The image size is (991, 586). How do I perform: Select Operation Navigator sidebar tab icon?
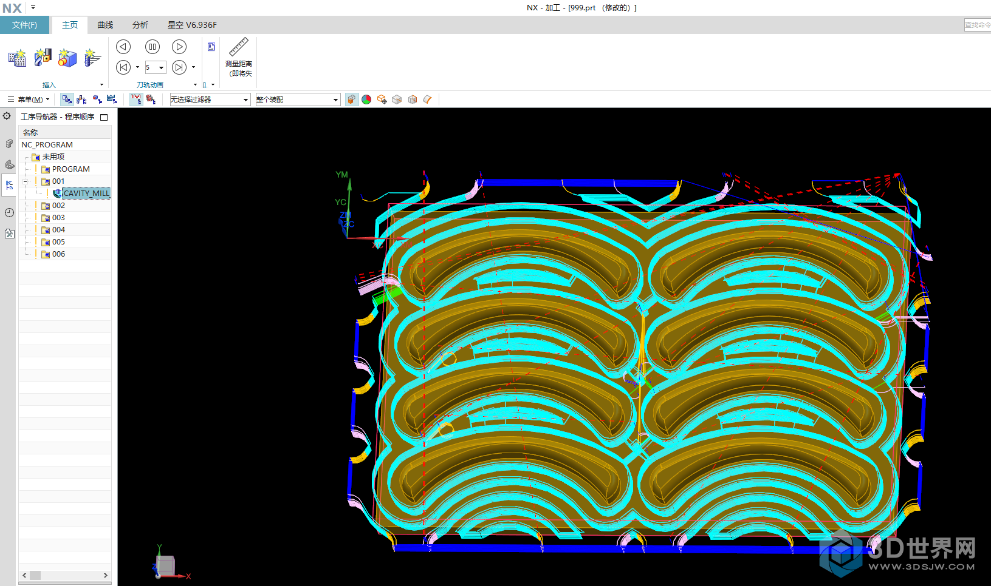9,186
